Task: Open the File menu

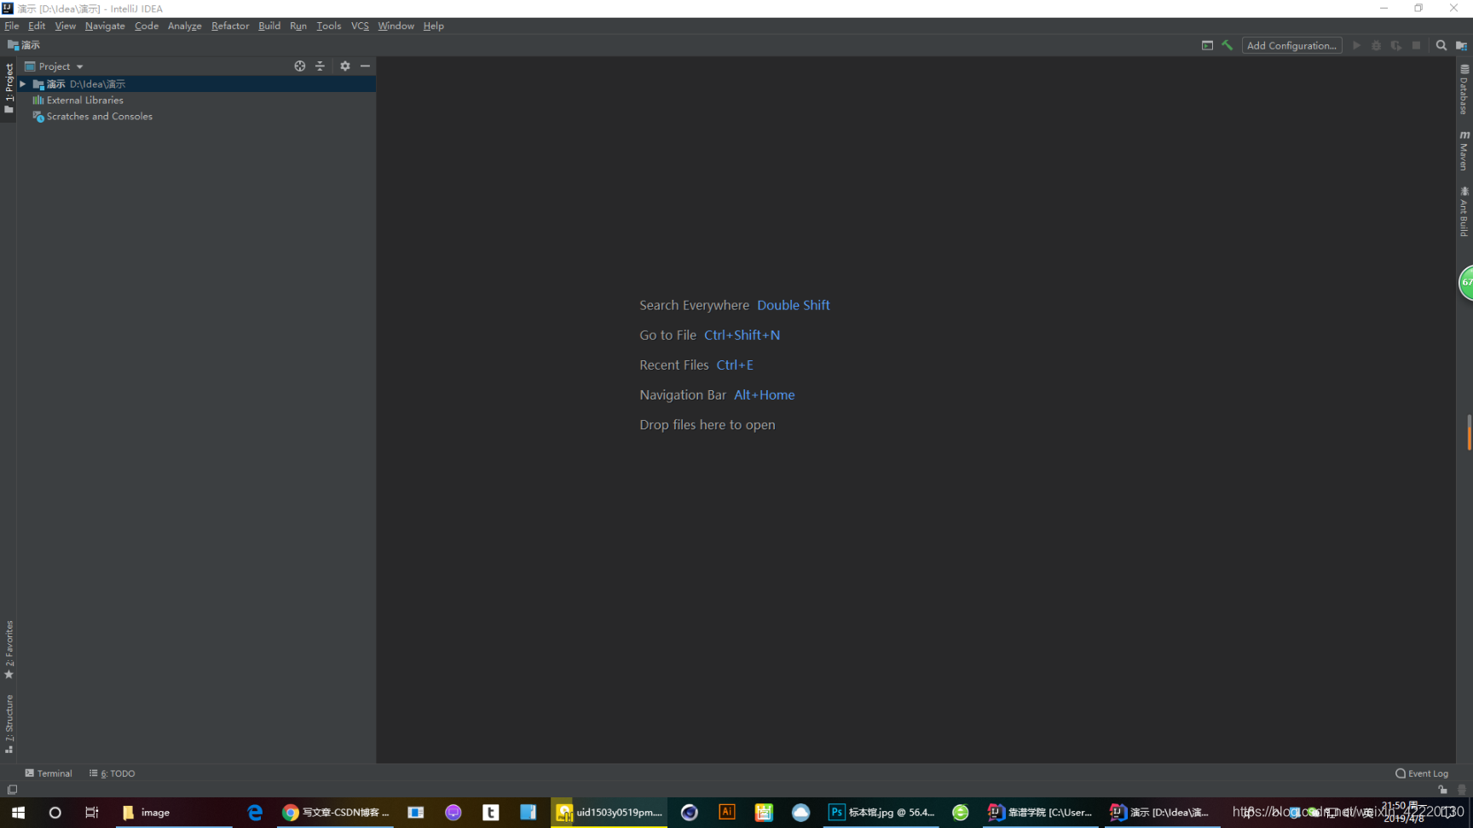Action: coord(12,26)
